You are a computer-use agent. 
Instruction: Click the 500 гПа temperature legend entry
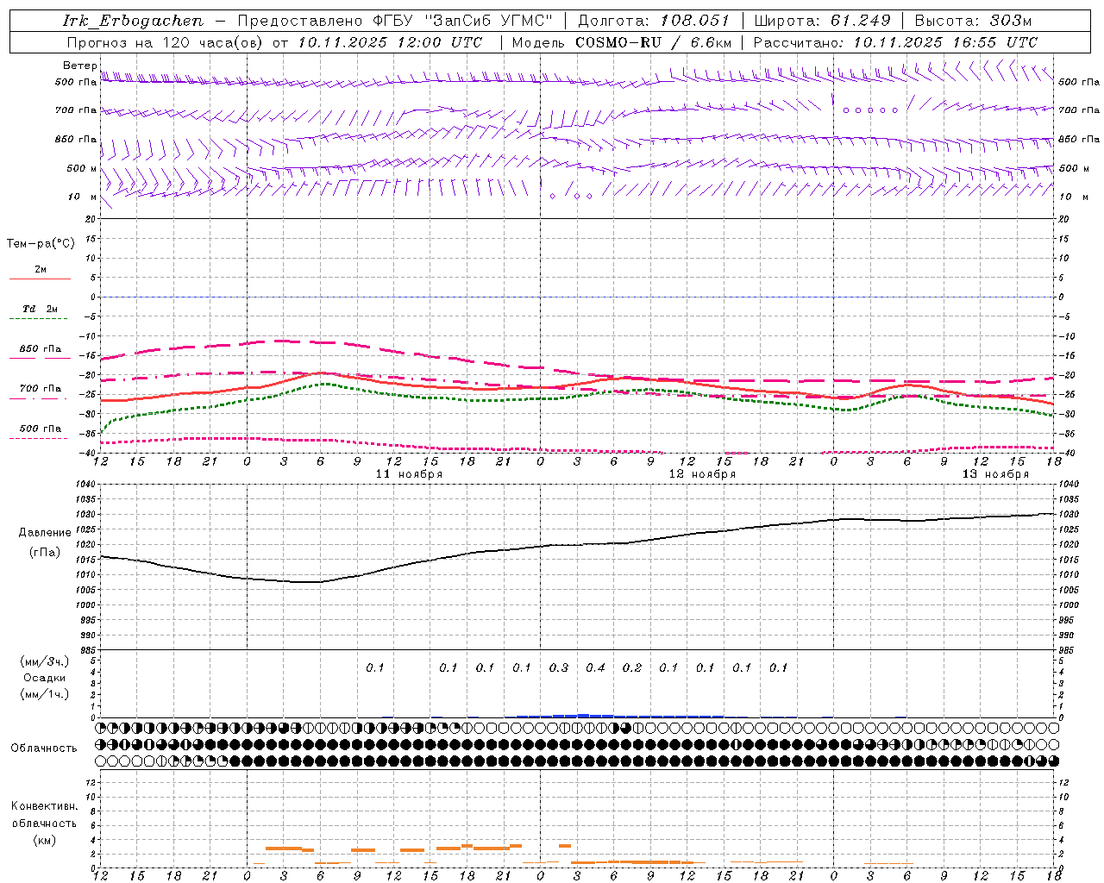pyautogui.click(x=41, y=429)
